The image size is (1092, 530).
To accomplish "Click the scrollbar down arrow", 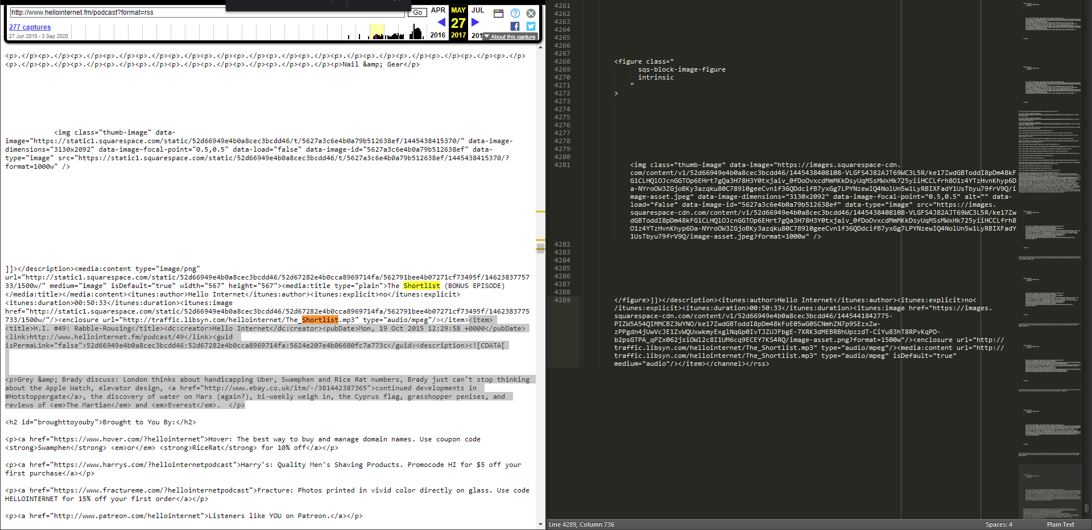I will point(540,524).
